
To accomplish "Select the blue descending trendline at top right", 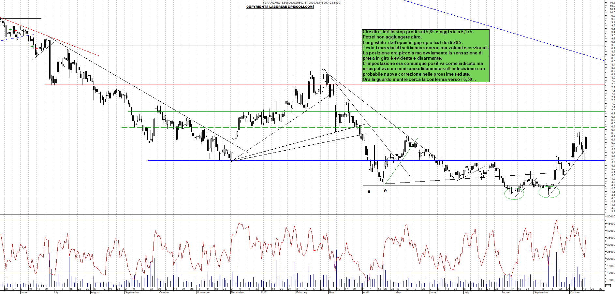I will [505, 31].
